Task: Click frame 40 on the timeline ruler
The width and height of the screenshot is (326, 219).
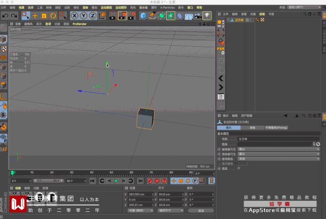Action: 92,173
